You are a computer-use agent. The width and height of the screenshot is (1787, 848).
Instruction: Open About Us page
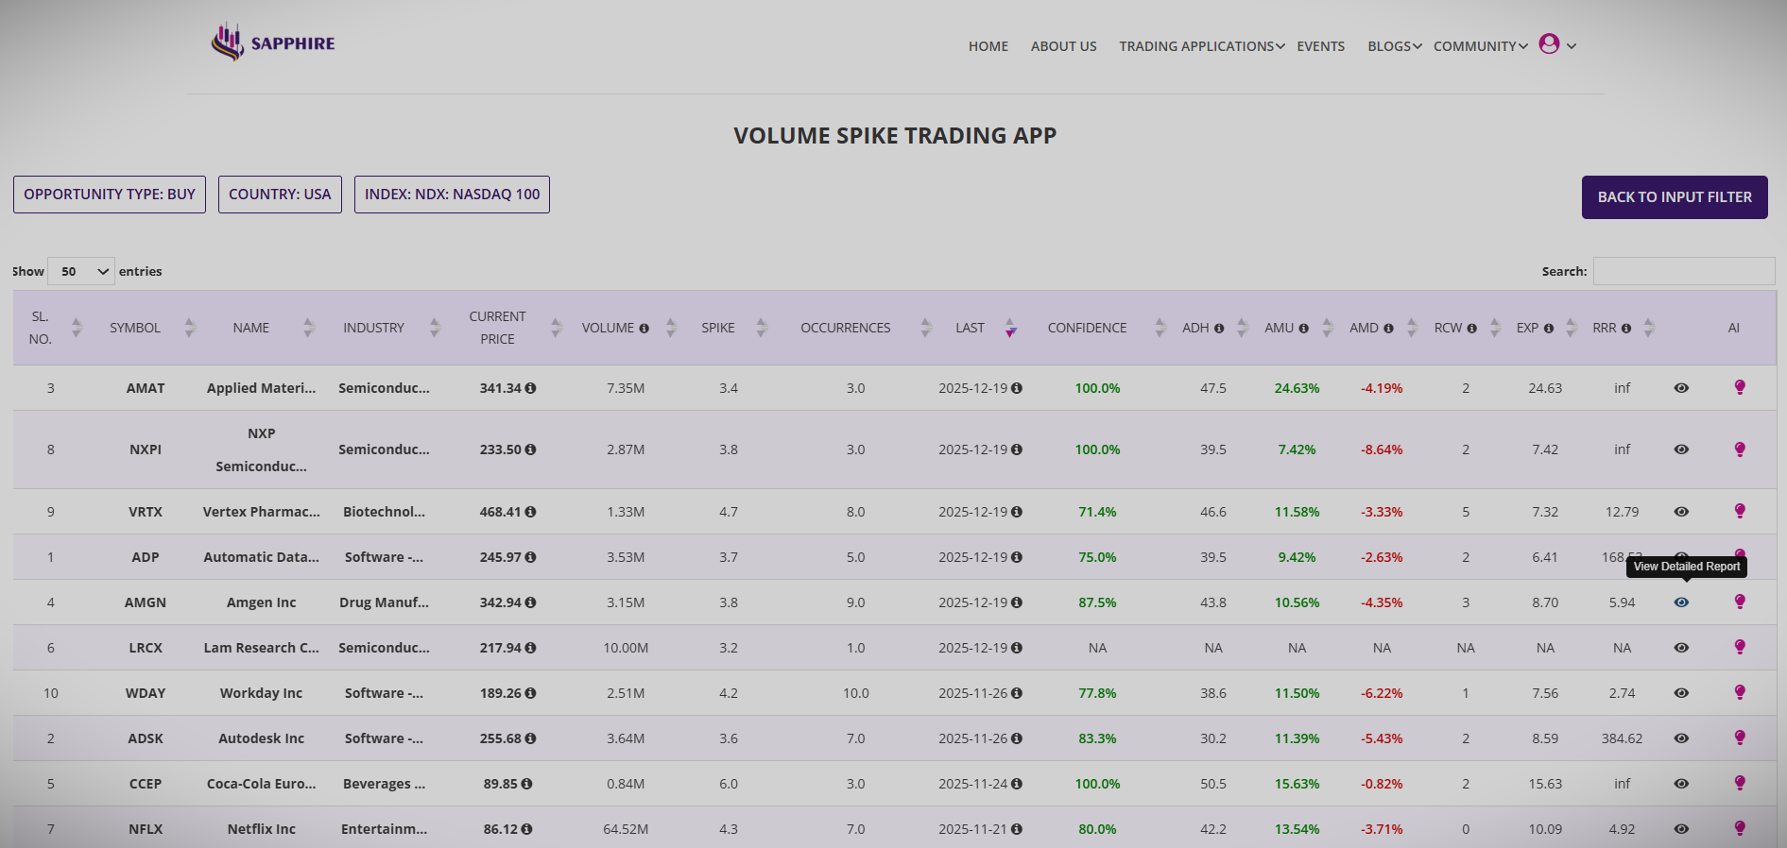click(x=1064, y=46)
